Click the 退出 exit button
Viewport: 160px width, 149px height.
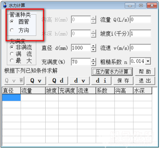tap(145, 81)
